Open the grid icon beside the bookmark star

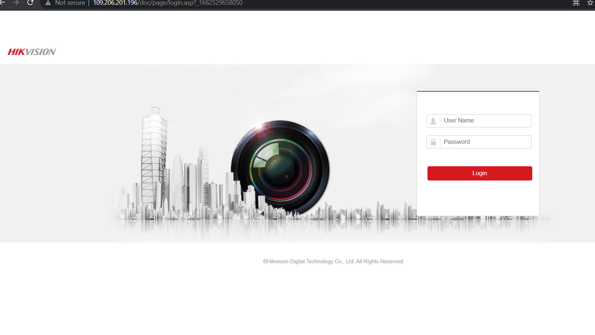(x=576, y=3)
